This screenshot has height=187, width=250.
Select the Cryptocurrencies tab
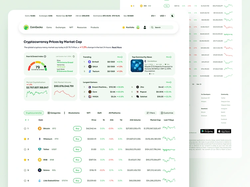[x=34, y=113]
